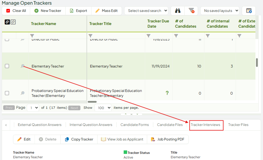263x160 pixels.
Task: Open details magnifier for Elementary Teacher row
Action: click(23, 66)
